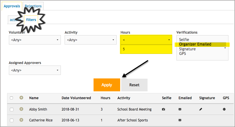Click the plus icon in table header
This screenshot has height=127, width=235.
tap(21, 98)
